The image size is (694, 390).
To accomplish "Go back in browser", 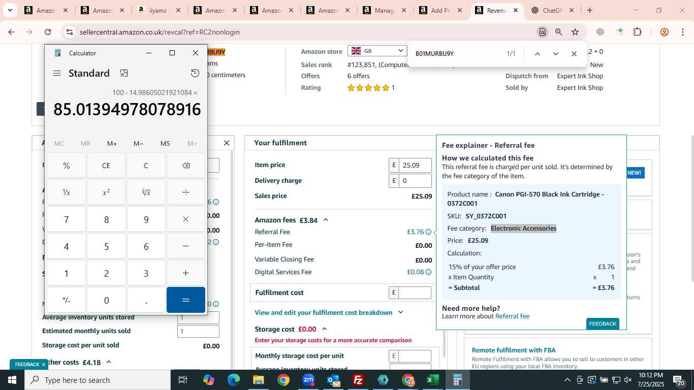I will pyautogui.click(x=11, y=32).
